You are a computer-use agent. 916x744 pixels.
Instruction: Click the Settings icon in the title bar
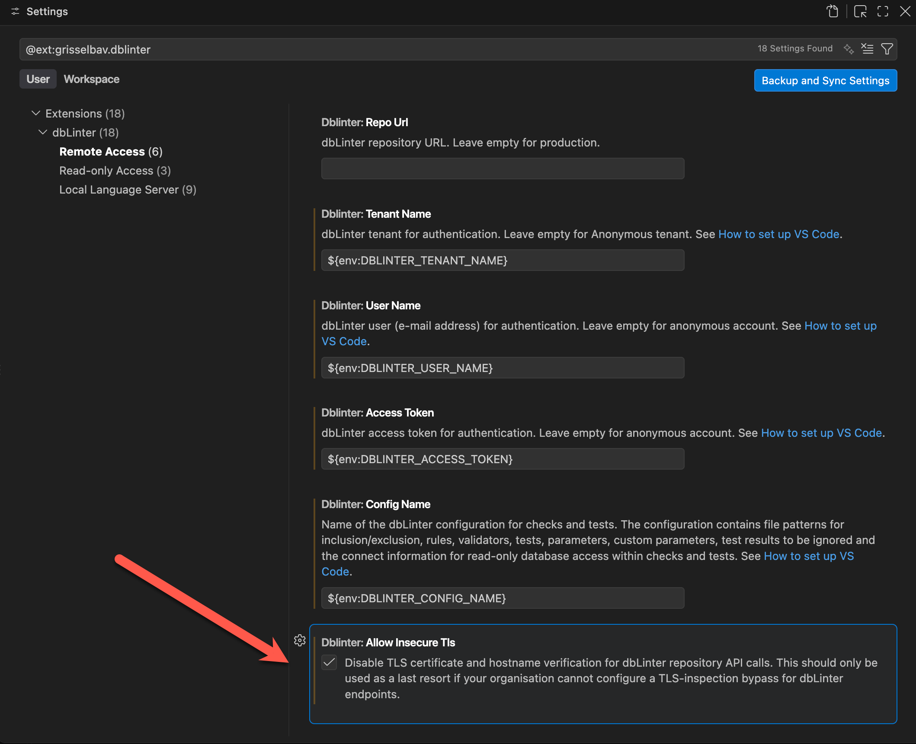[x=15, y=12]
